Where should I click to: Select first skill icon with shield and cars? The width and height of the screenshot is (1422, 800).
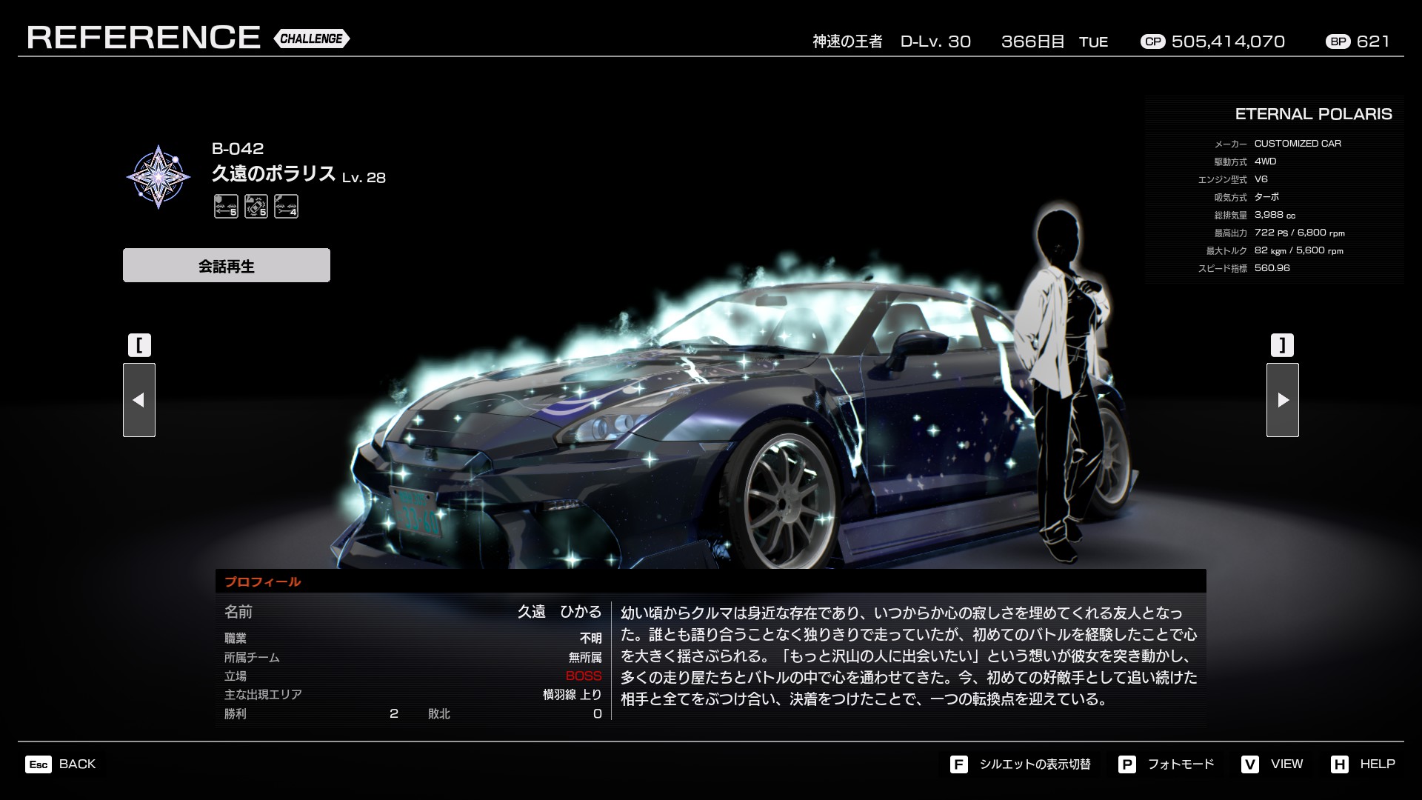[x=226, y=206]
